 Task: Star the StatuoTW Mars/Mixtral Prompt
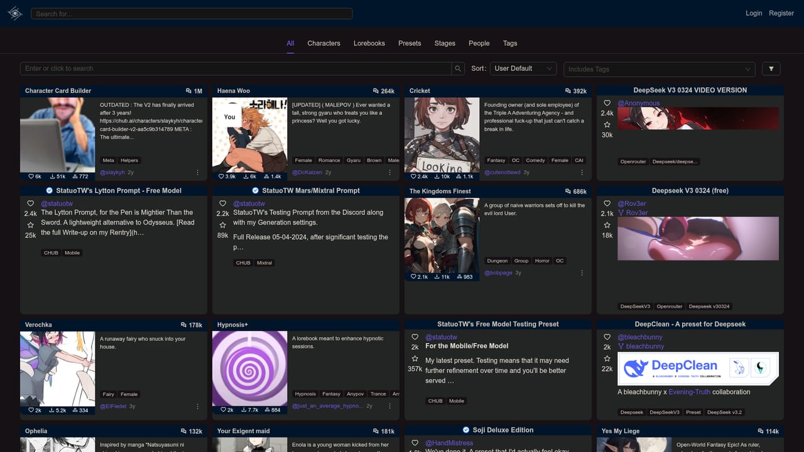[222, 225]
